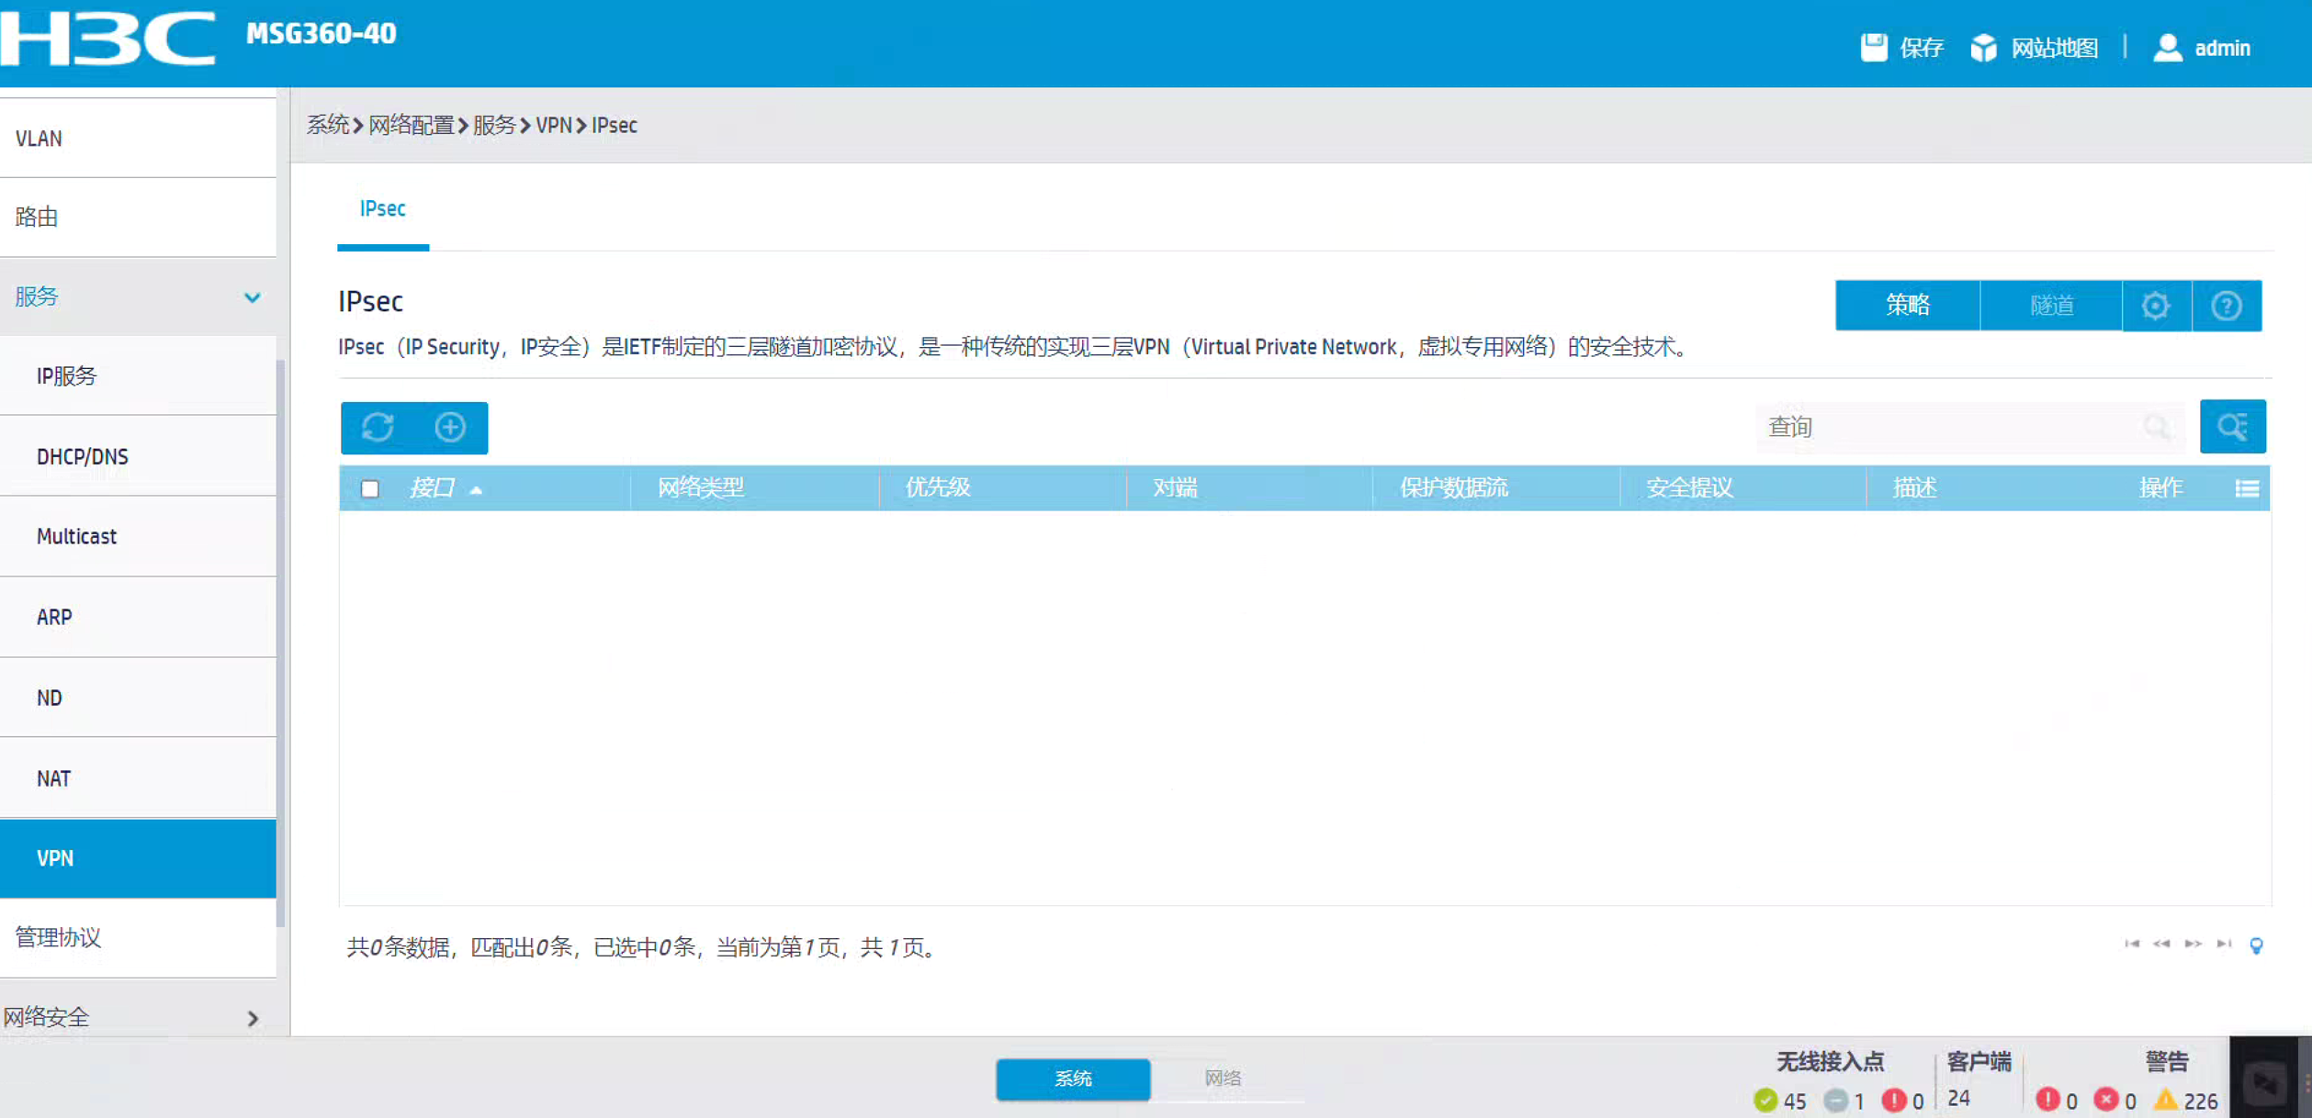Open the IPsec settings gear icon
Image resolution: width=2312 pixels, height=1118 pixels.
(2156, 306)
